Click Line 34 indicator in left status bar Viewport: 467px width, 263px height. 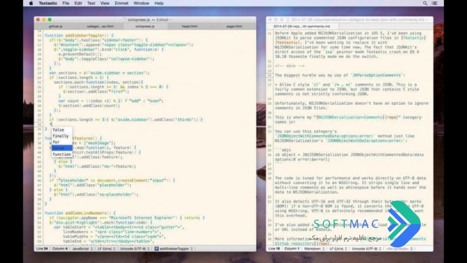[42, 248]
